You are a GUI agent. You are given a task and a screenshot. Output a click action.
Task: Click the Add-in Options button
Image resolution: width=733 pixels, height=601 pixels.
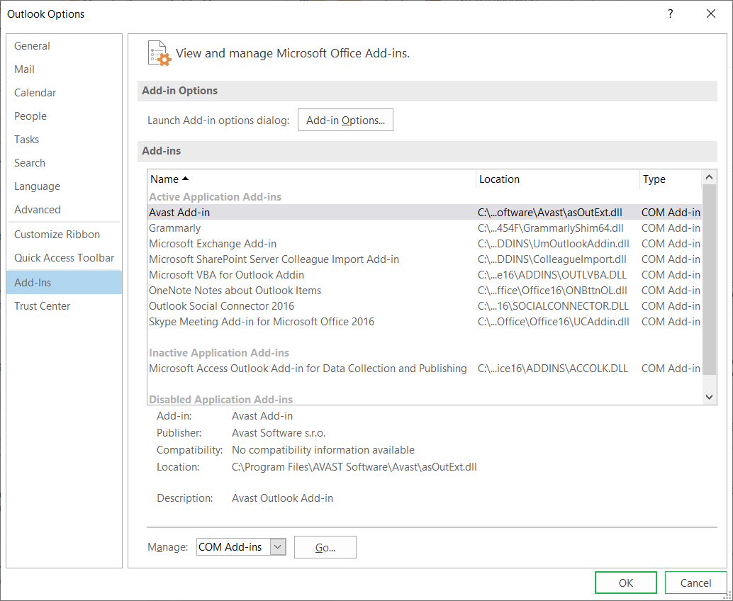345,120
